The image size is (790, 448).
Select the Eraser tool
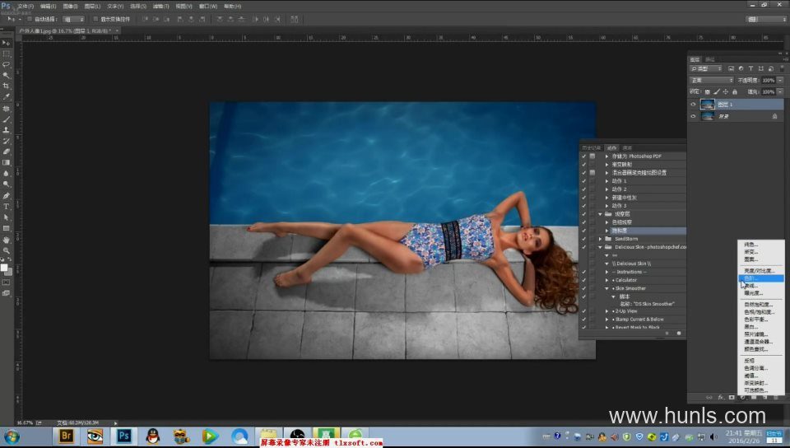pos(6,152)
